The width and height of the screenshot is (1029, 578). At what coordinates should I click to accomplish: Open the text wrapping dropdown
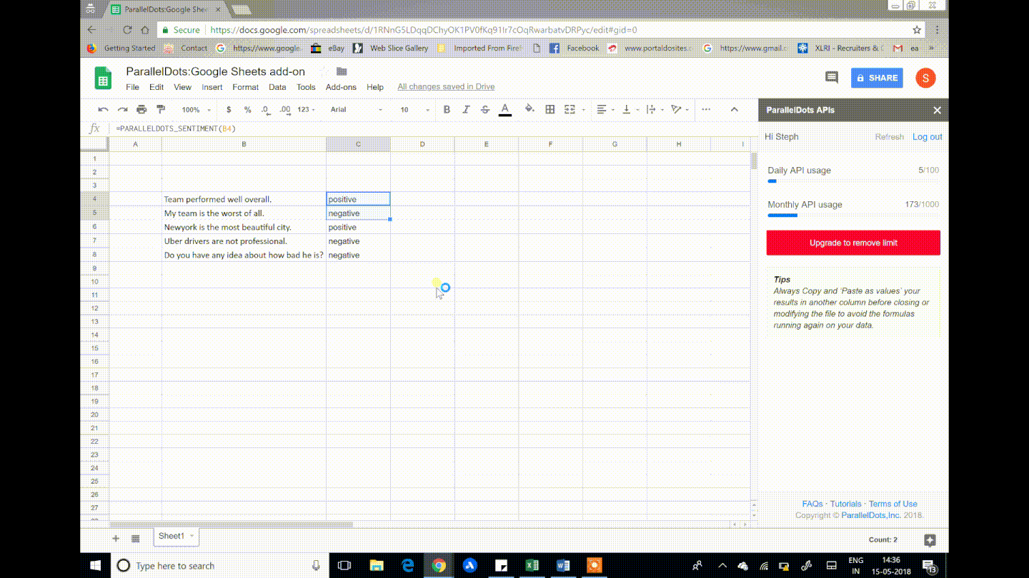pos(654,109)
